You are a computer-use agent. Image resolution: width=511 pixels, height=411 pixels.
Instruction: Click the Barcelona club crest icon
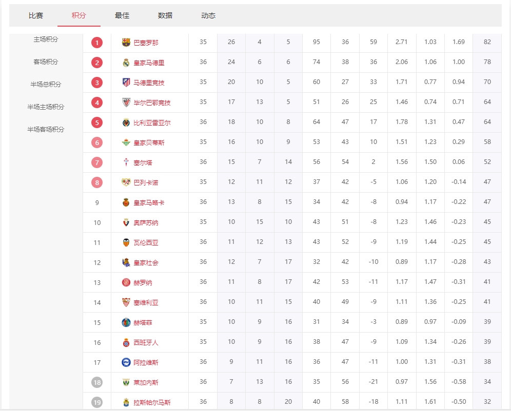pyautogui.click(x=126, y=43)
